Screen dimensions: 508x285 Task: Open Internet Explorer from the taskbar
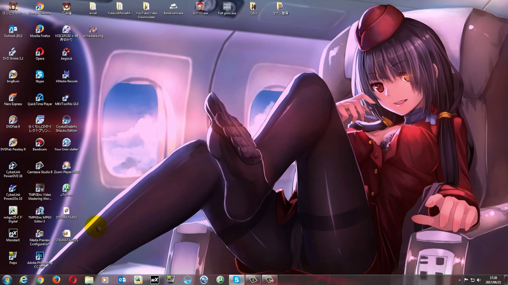[x=24, y=280]
